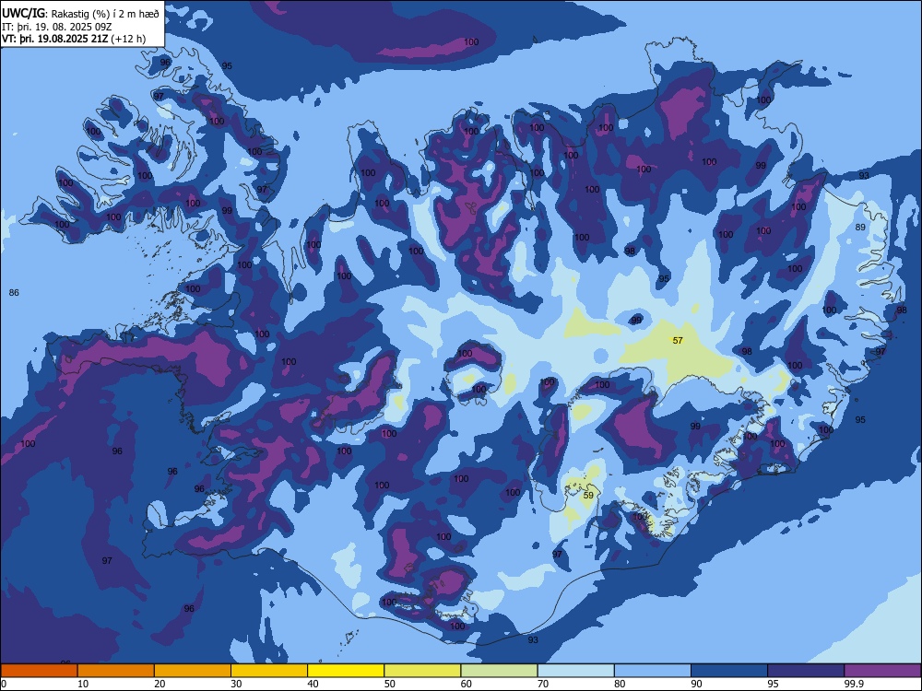Click the '10' legend scale label
This screenshot has width=922, height=691.
[83, 684]
